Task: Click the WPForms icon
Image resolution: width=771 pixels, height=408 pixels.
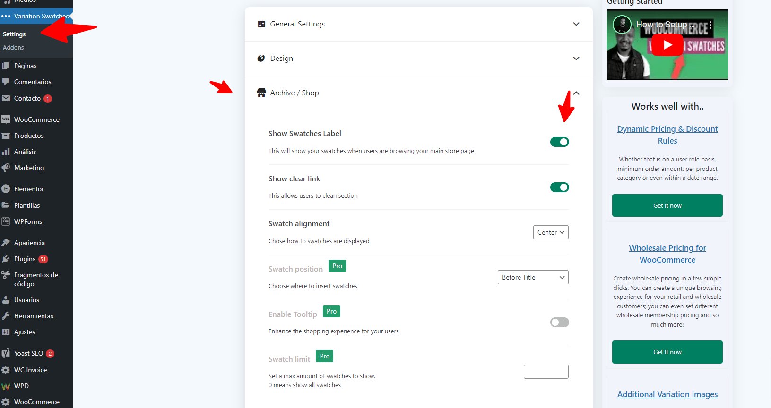Action: (6, 221)
